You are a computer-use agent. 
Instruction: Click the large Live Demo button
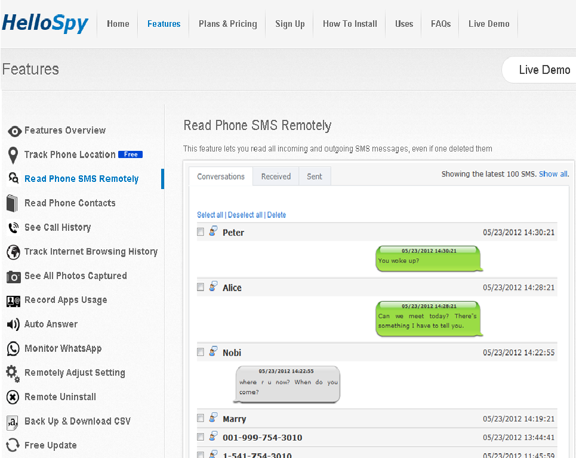[539, 70]
